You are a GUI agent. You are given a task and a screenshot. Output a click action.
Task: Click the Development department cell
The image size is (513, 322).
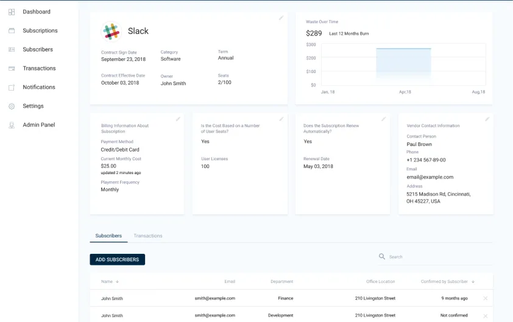[280, 315]
